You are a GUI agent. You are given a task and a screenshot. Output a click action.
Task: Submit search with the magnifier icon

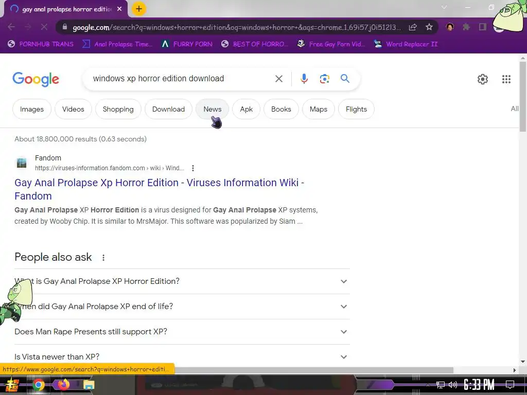click(345, 79)
